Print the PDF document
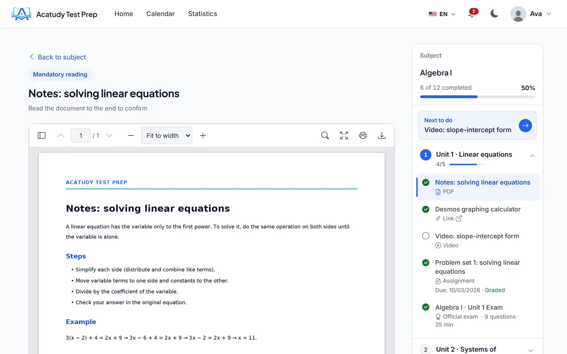 click(363, 135)
